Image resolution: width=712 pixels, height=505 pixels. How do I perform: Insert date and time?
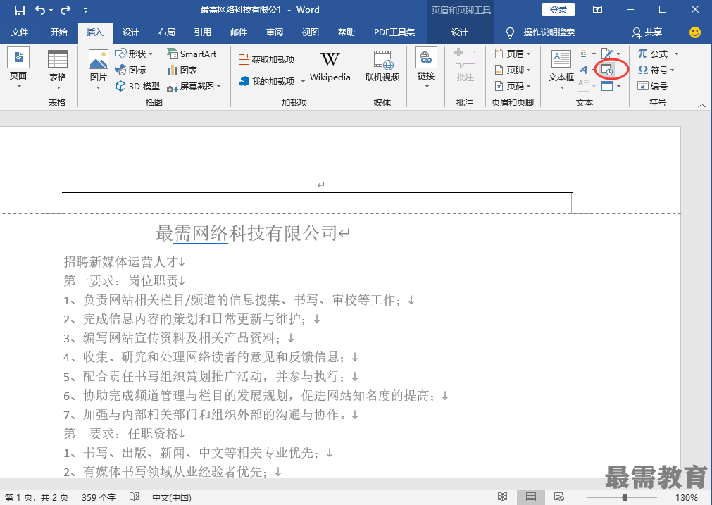click(607, 70)
